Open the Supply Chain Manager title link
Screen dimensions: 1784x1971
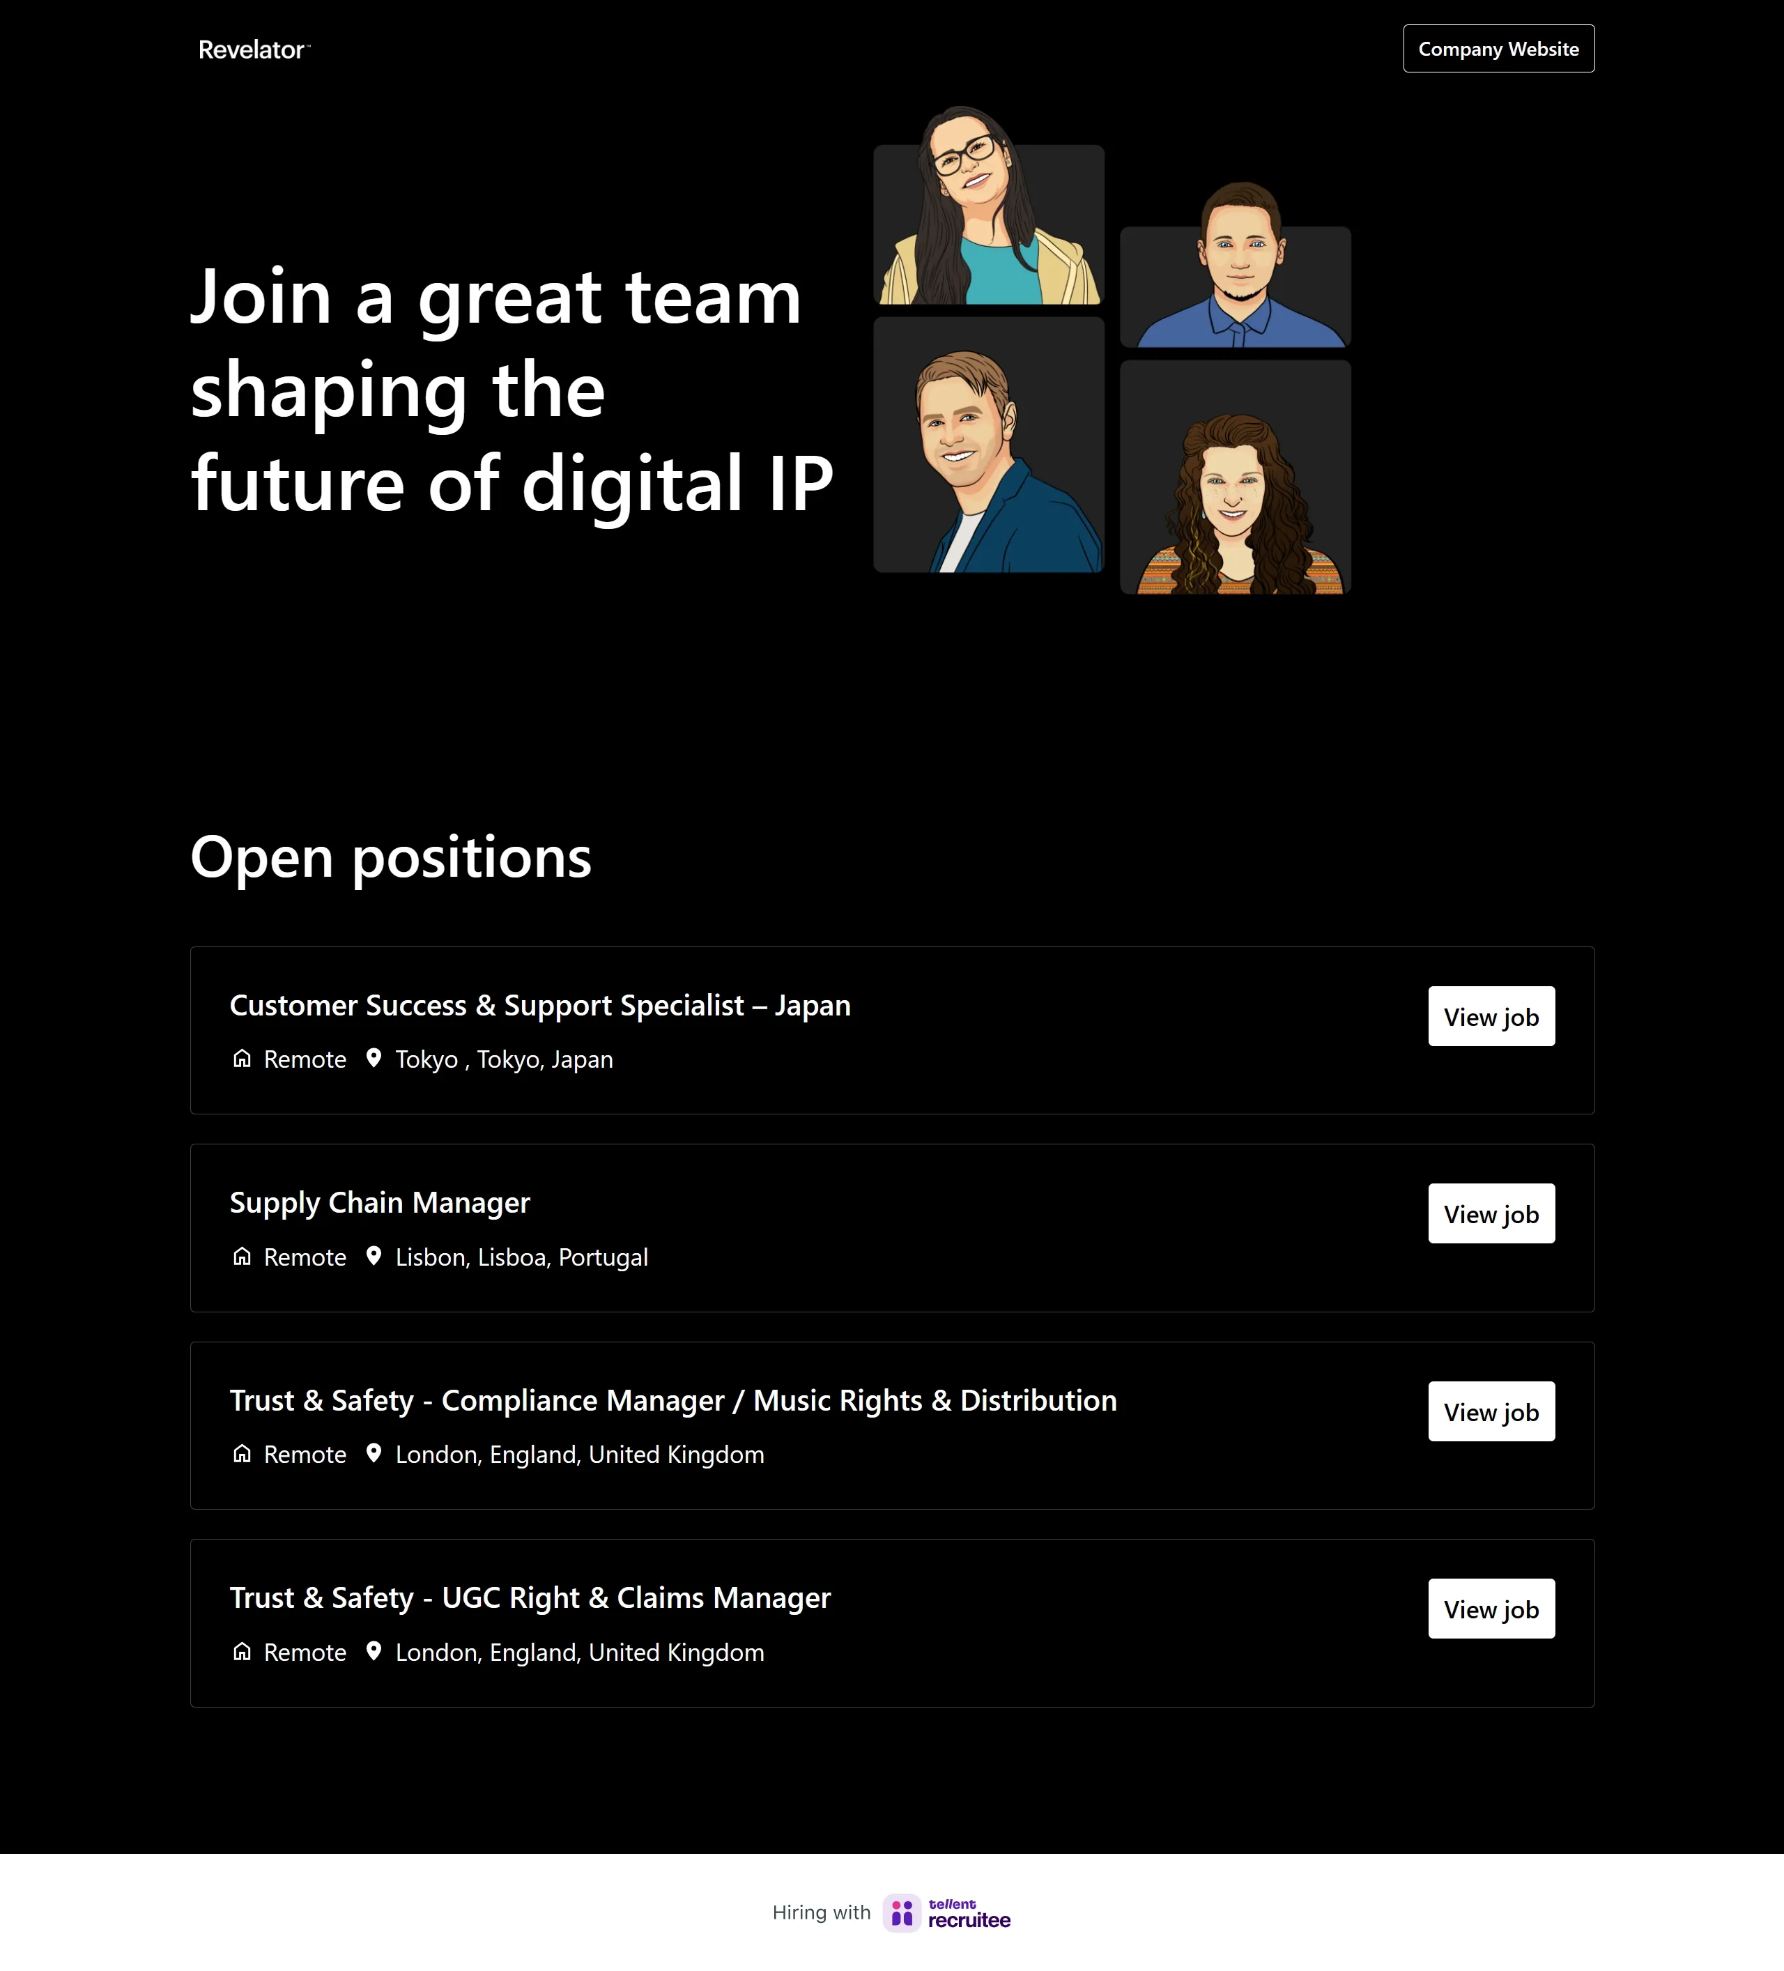(379, 1202)
